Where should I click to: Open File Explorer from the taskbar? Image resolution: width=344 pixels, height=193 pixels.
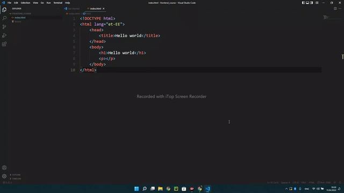tap(160, 189)
